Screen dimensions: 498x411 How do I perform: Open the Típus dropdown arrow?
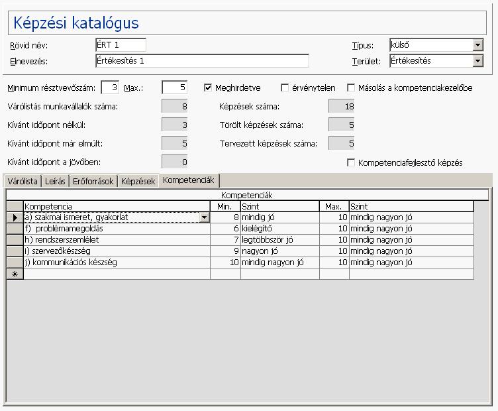[477, 45]
